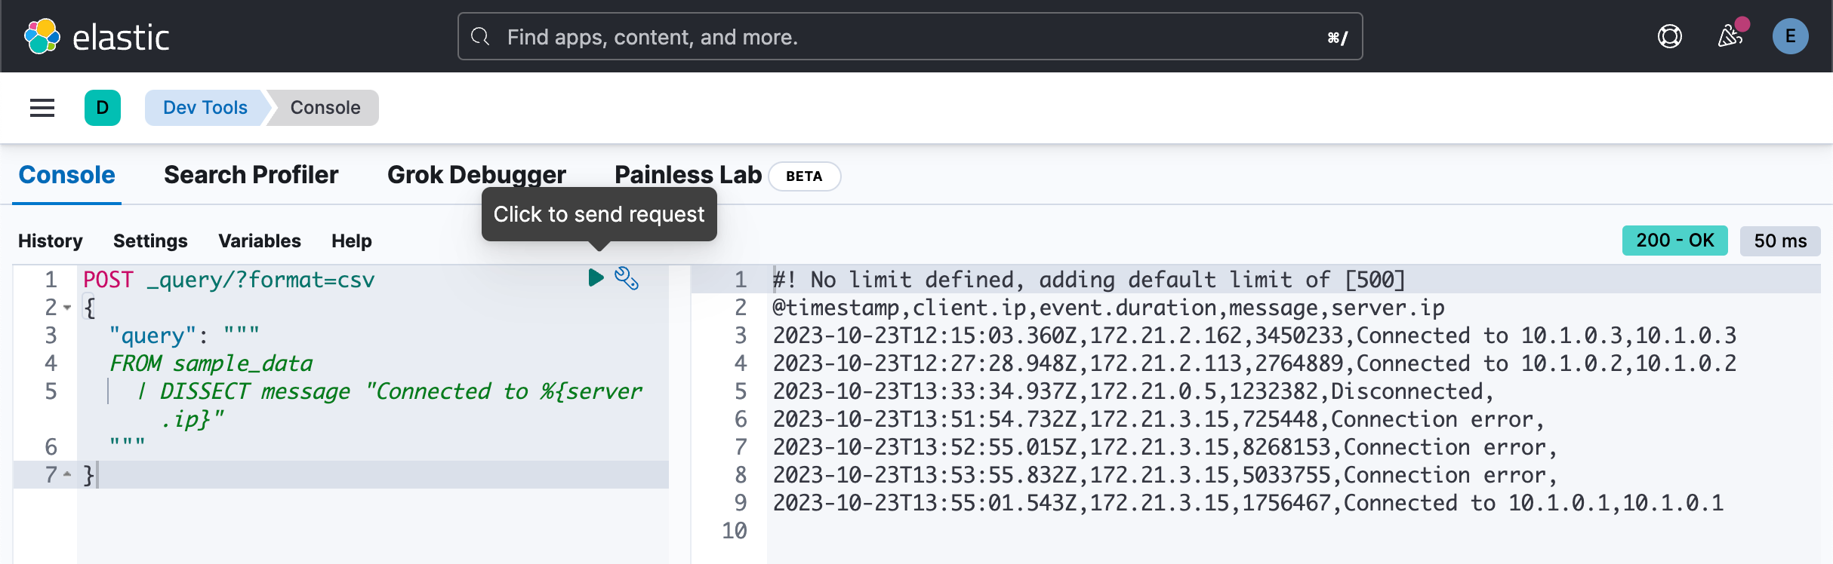Viewport: 1833px width, 564px height.
Task: Click output row with 172.21.2.162
Action: 1254,336
